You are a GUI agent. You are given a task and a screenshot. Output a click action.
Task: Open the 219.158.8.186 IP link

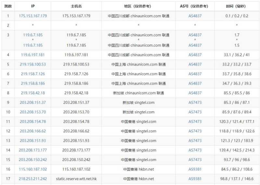33,83
